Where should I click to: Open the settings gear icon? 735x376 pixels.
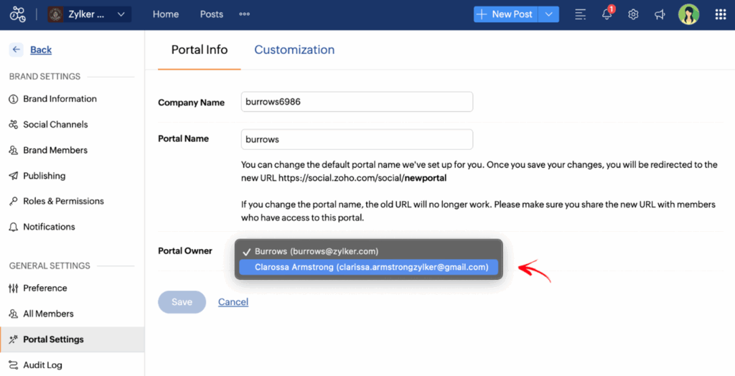[633, 14]
